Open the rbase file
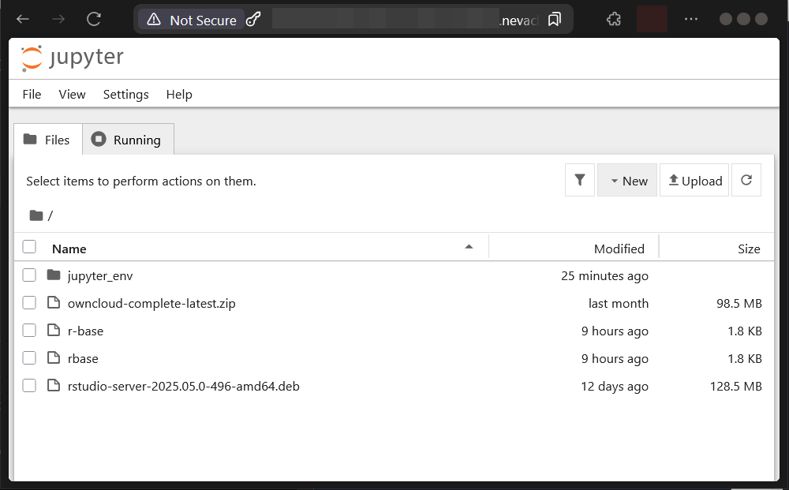789x490 pixels. 83,359
